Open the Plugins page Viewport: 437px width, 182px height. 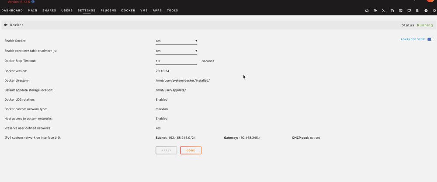point(108,10)
